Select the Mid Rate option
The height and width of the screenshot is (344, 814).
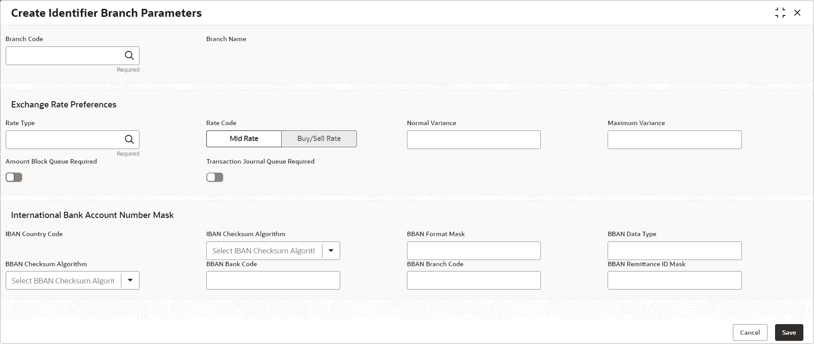click(x=244, y=139)
